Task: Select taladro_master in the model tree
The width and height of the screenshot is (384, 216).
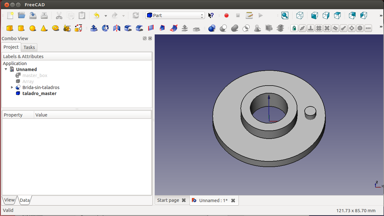Action: tap(39, 93)
